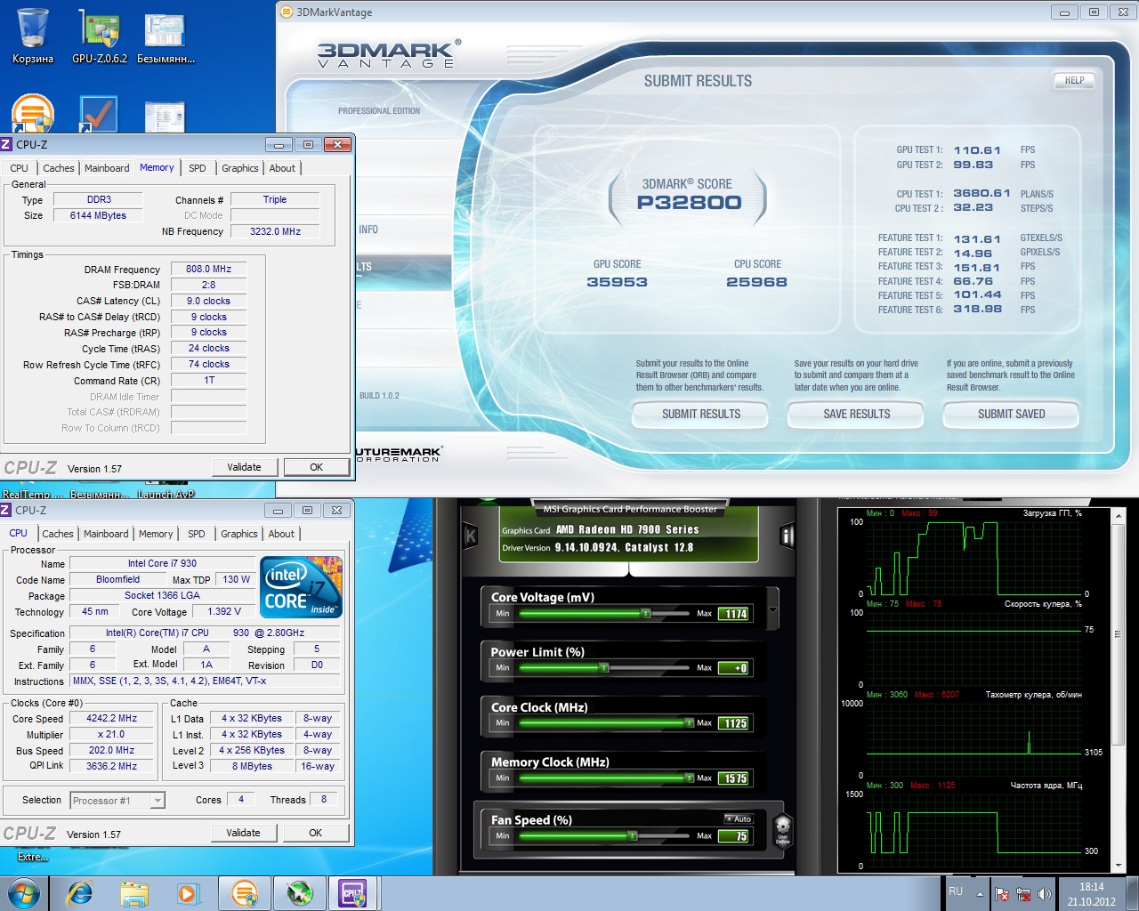Image resolution: width=1139 pixels, height=911 pixels.
Task: Expand the Core Voltage dropdown arrow
Action: 772,610
